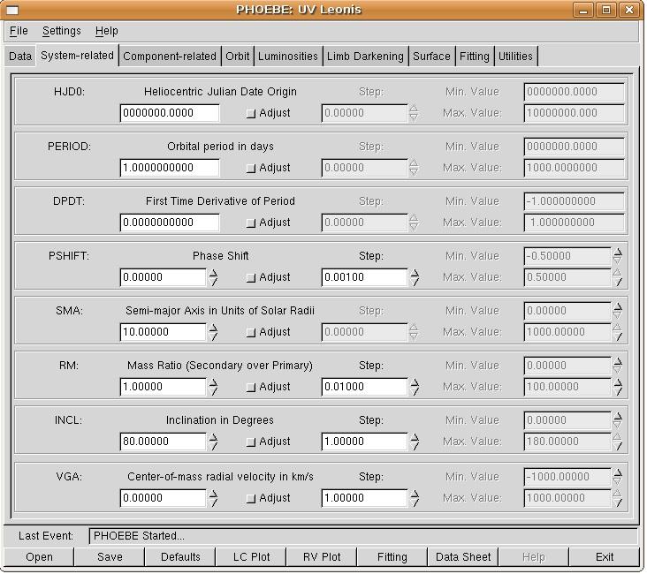Click the bottom Fitting button
The height and width of the screenshot is (574, 647).
pos(392,557)
